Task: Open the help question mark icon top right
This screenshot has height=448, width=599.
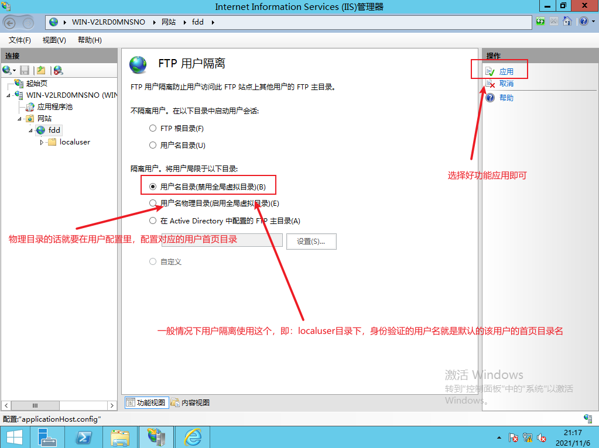Action: (x=583, y=22)
